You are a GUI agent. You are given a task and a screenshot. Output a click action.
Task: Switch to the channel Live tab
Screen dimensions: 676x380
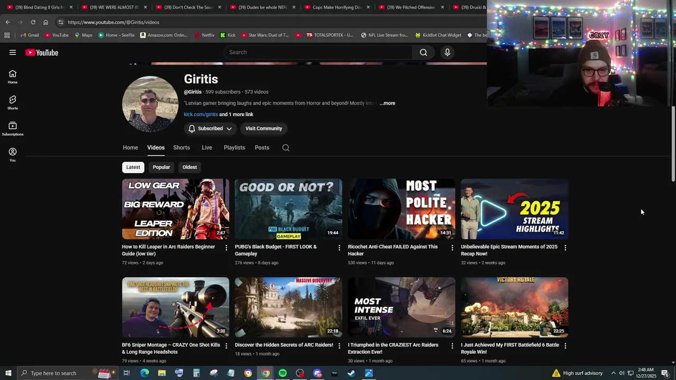(206, 148)
